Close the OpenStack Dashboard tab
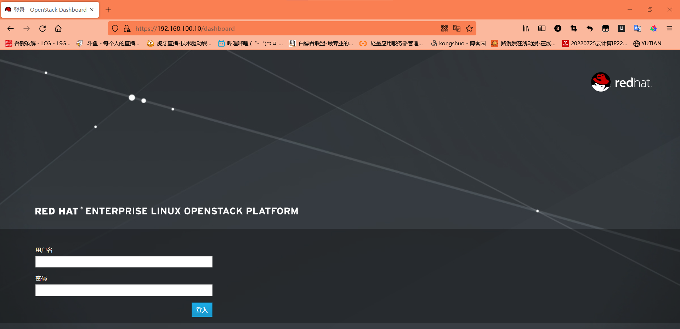 point(92,10)
